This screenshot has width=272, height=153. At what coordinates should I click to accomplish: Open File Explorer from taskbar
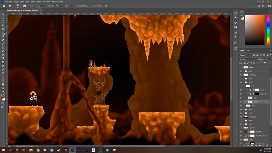[x=31, y=150]
